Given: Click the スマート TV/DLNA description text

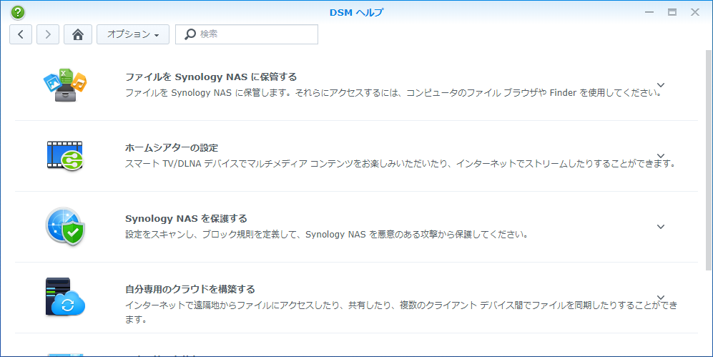Looking at the screenshot, I should pyautogui.click(x=400, y=164).
